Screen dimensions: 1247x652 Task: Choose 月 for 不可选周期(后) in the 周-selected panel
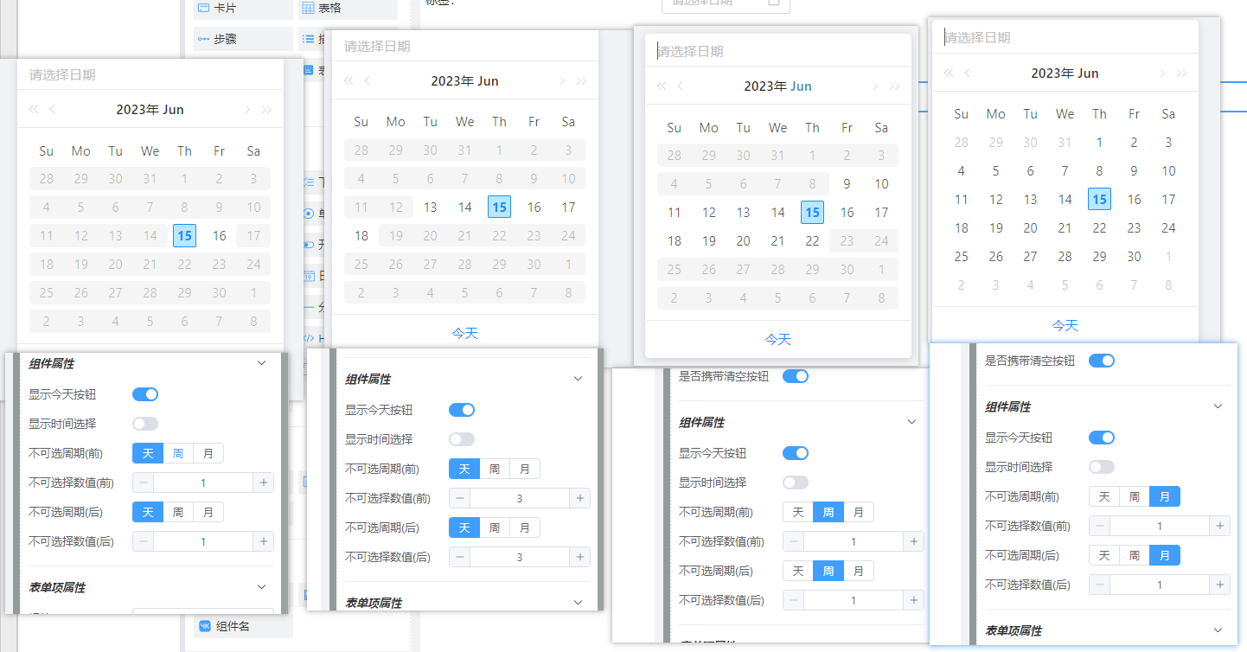pos(859,571)
